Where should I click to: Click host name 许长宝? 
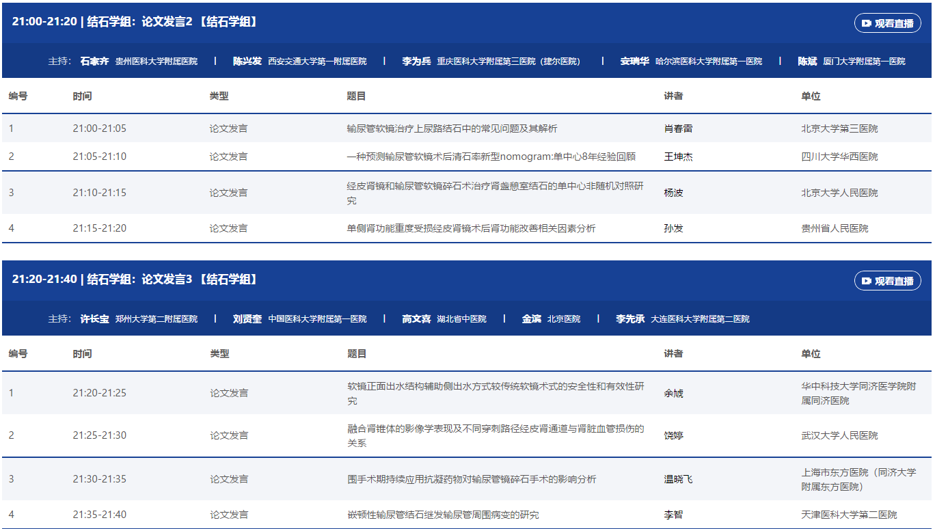point(94,319)
